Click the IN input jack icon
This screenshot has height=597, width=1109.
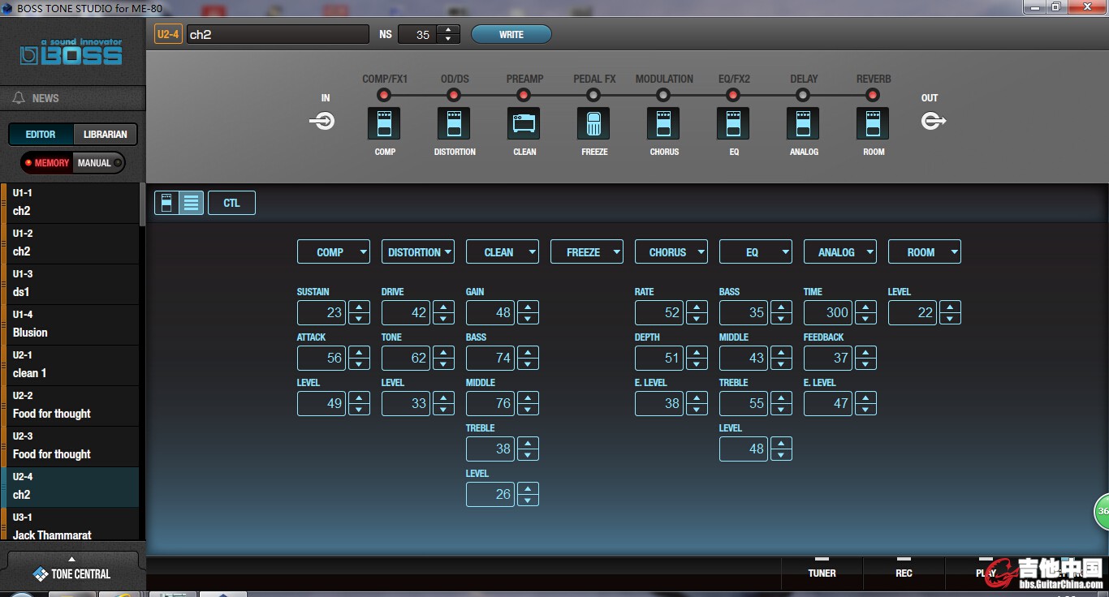click(x=323, y=122)
